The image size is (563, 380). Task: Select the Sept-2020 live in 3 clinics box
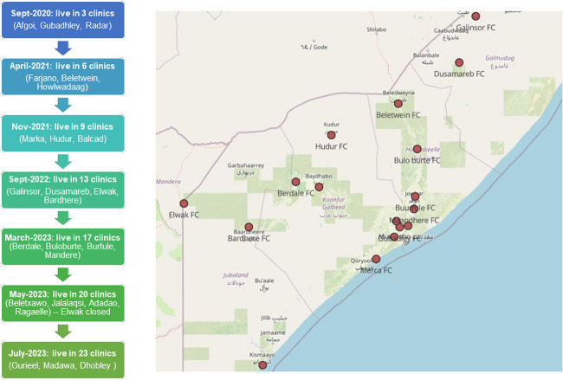click(63, 20)
